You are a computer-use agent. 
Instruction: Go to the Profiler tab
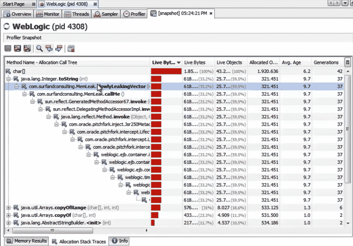pos(134,14)
